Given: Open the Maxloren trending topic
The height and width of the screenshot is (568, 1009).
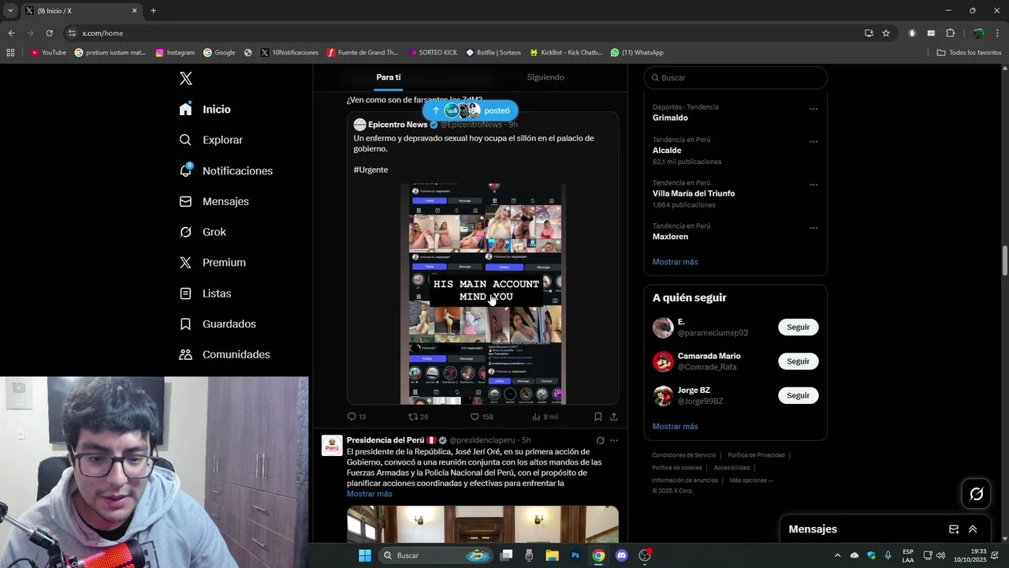Looking at the screenshot, I should pos(670,237).
